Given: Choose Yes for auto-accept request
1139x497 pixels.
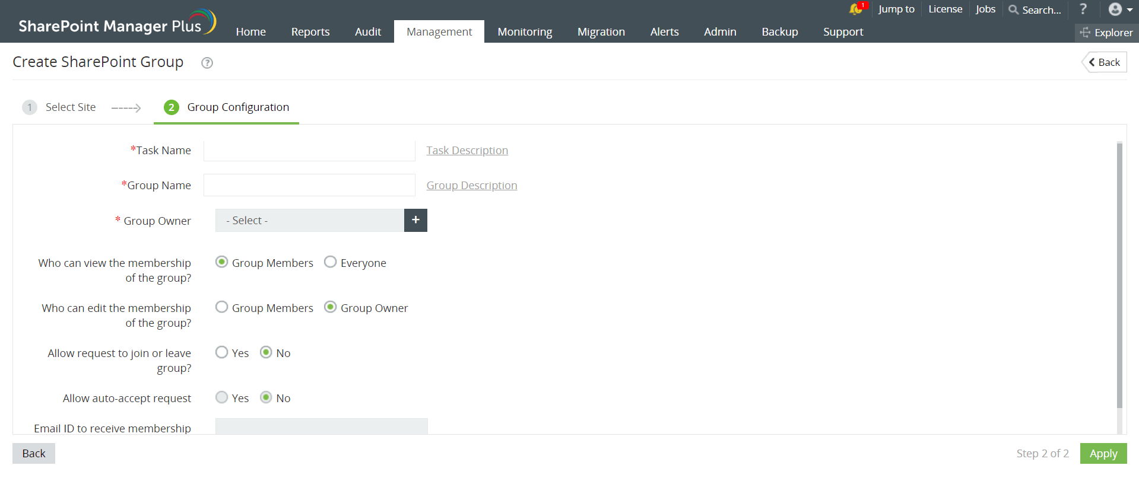Looking at the screenshot, I should tap(221, 397).
